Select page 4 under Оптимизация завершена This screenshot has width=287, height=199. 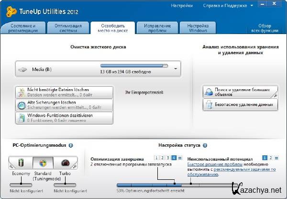point(174,158)
